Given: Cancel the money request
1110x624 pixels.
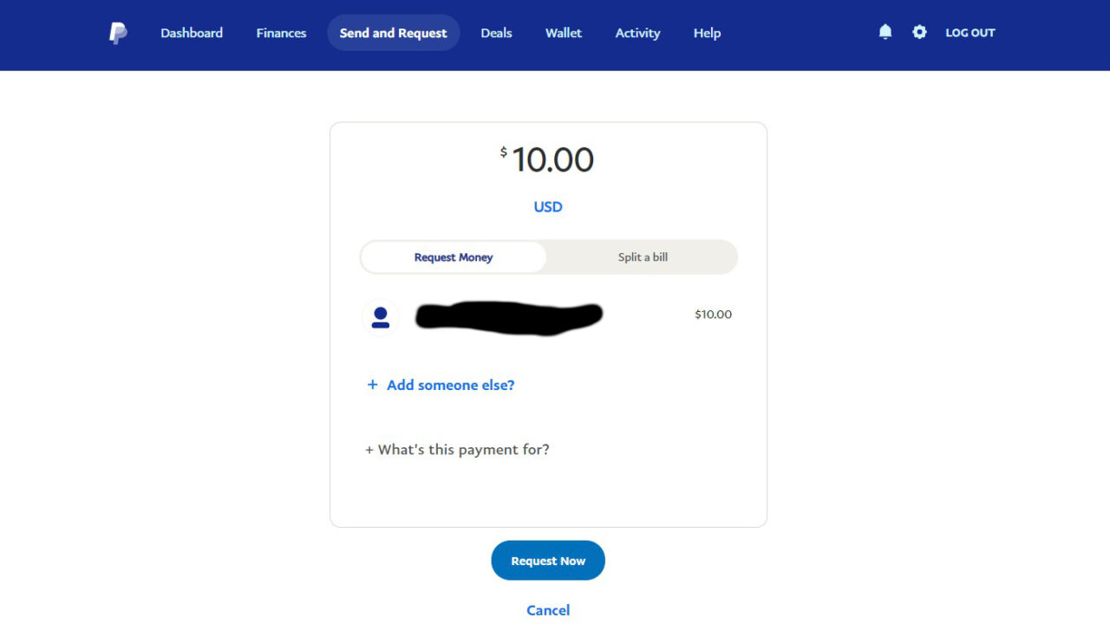Looking at the screenshot, I should pos(547,609).
